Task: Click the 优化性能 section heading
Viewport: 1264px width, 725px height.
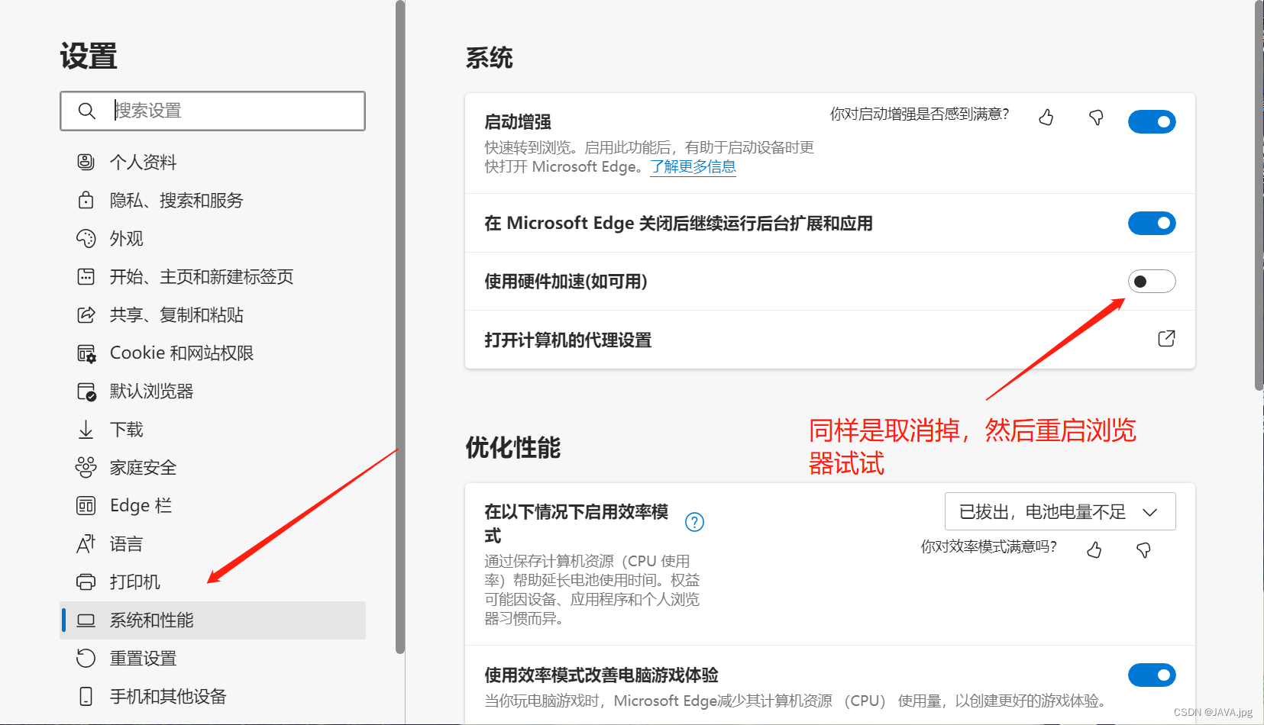Action: click(x=513, y=447)
